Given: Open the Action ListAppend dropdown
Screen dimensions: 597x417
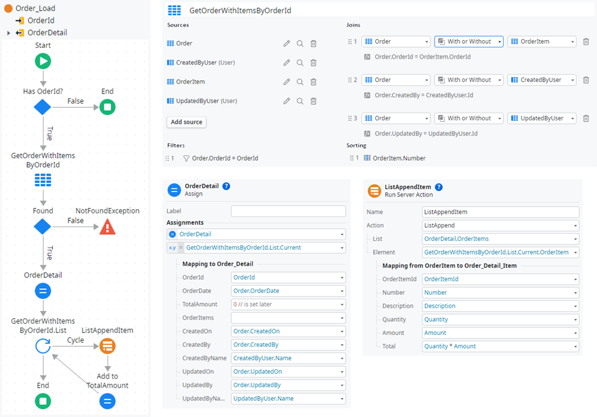Looking at the screenshot, I should [500, 226].
